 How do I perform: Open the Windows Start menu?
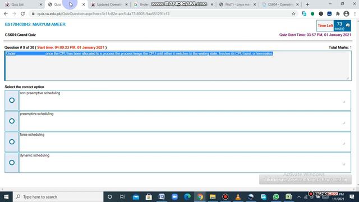point(6,197)
